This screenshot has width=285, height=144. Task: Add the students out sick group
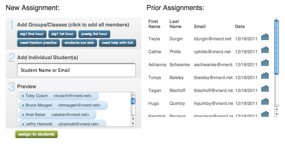pyautogui.click(x=79, y=43)
